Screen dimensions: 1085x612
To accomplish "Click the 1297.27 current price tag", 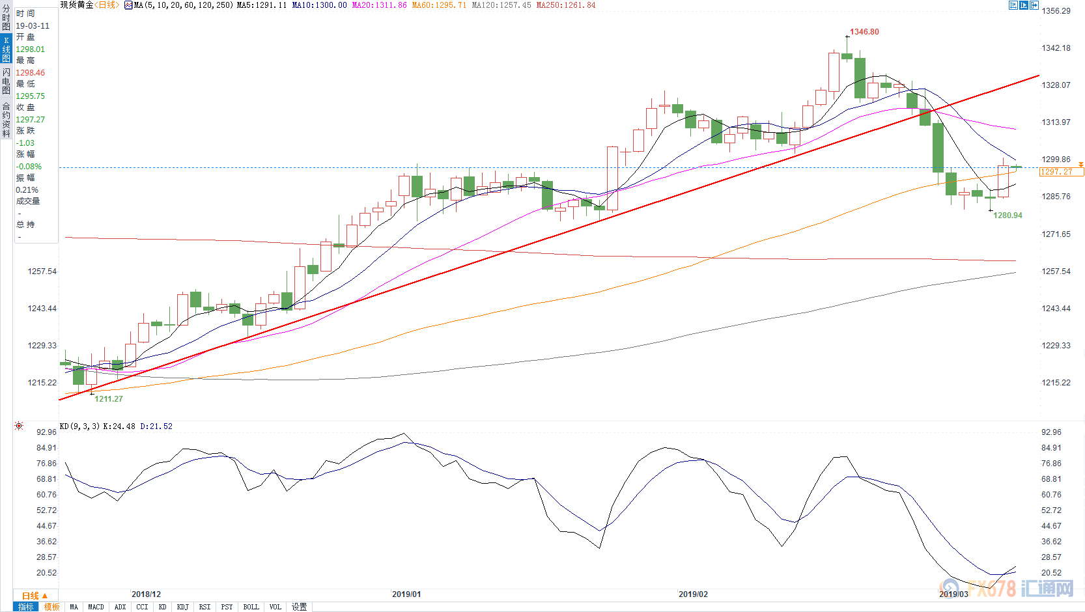I will [1062, 172].
